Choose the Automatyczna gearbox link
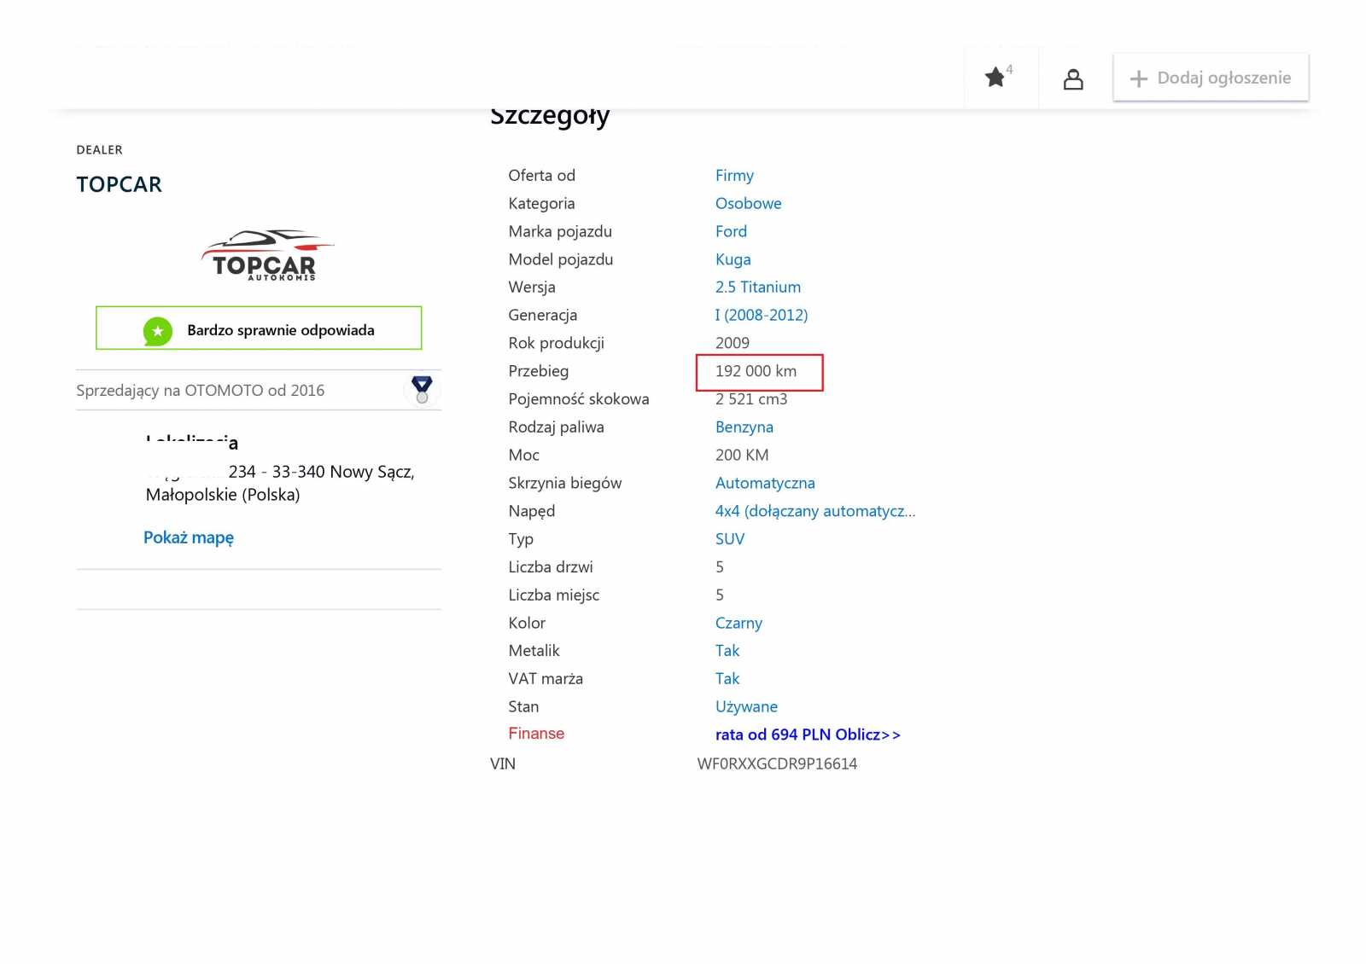This screenshot has height=964, width=1366. point(764,484)
